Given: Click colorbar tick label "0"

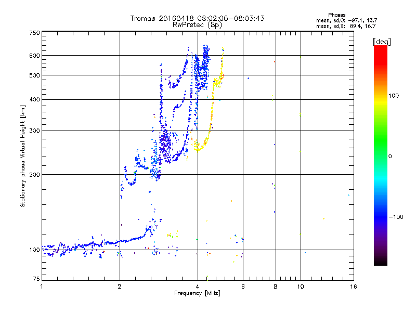Looking at the screenshot, I should click(390, 157).
